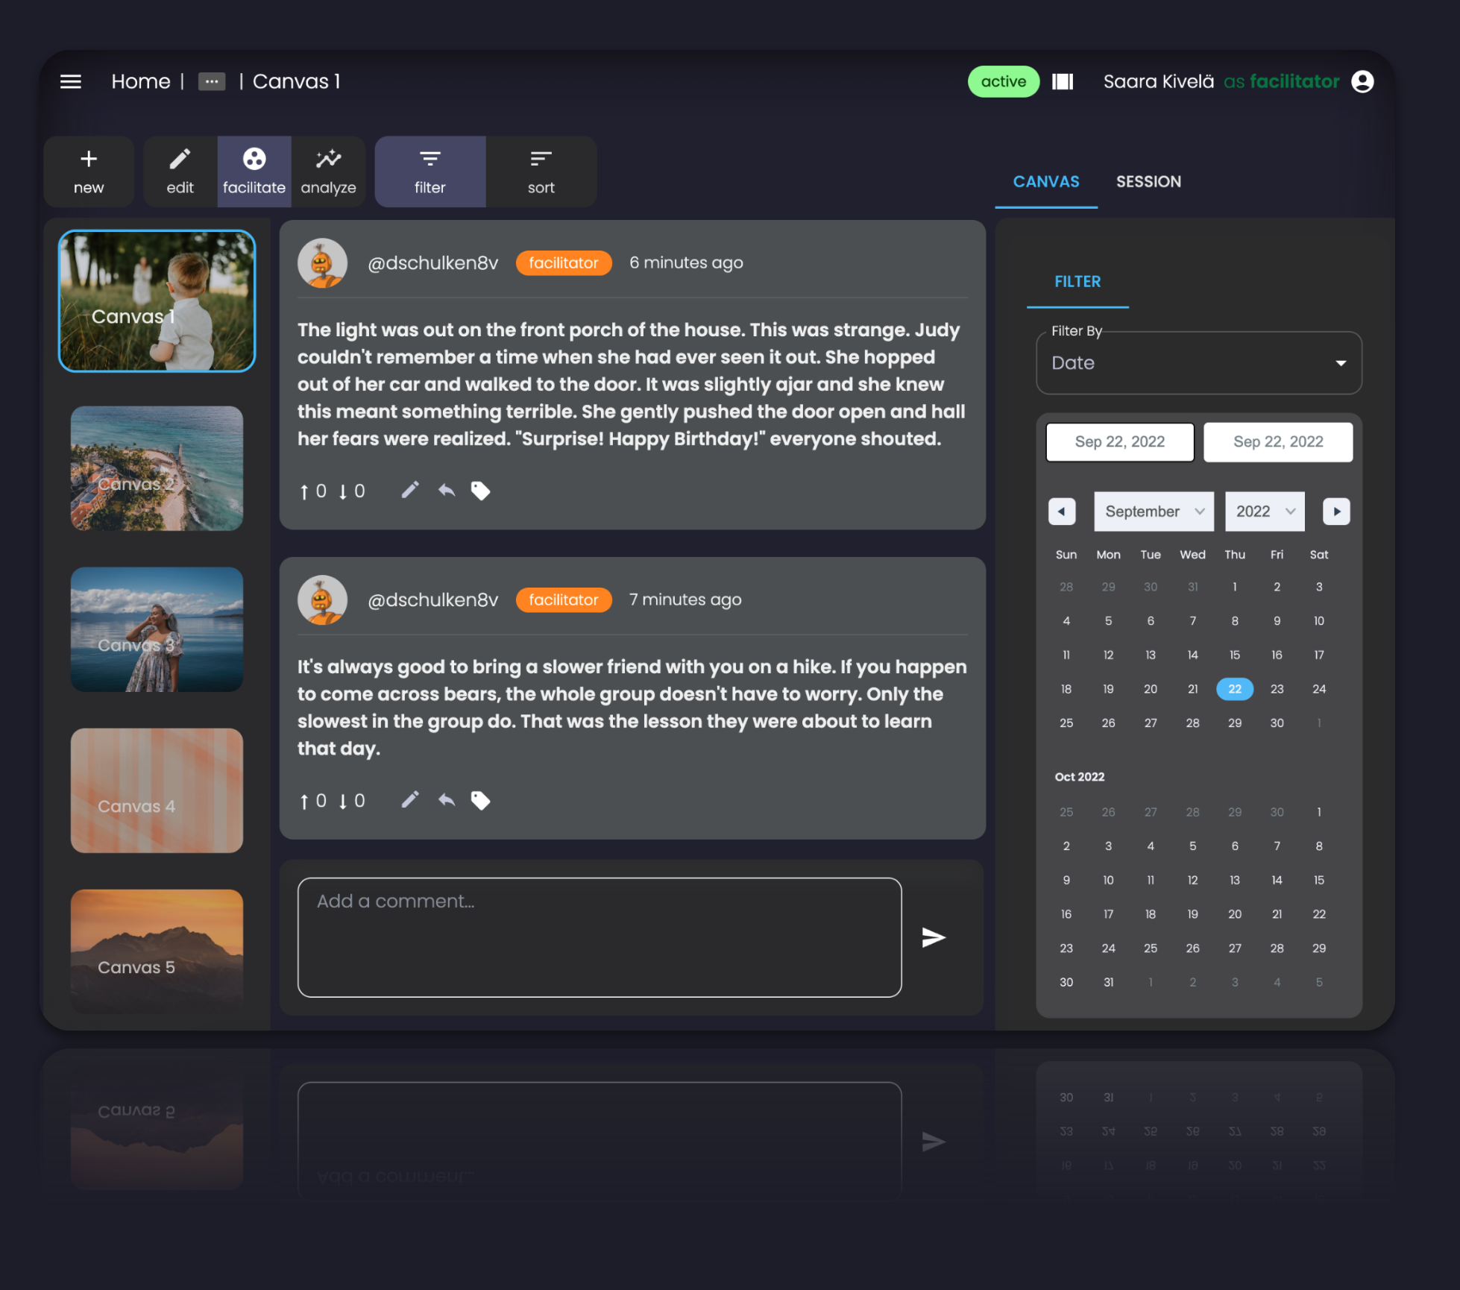Click the send comment arrow icon
The width and height of the screenshot is (1460, 1290).
(933, 937)
